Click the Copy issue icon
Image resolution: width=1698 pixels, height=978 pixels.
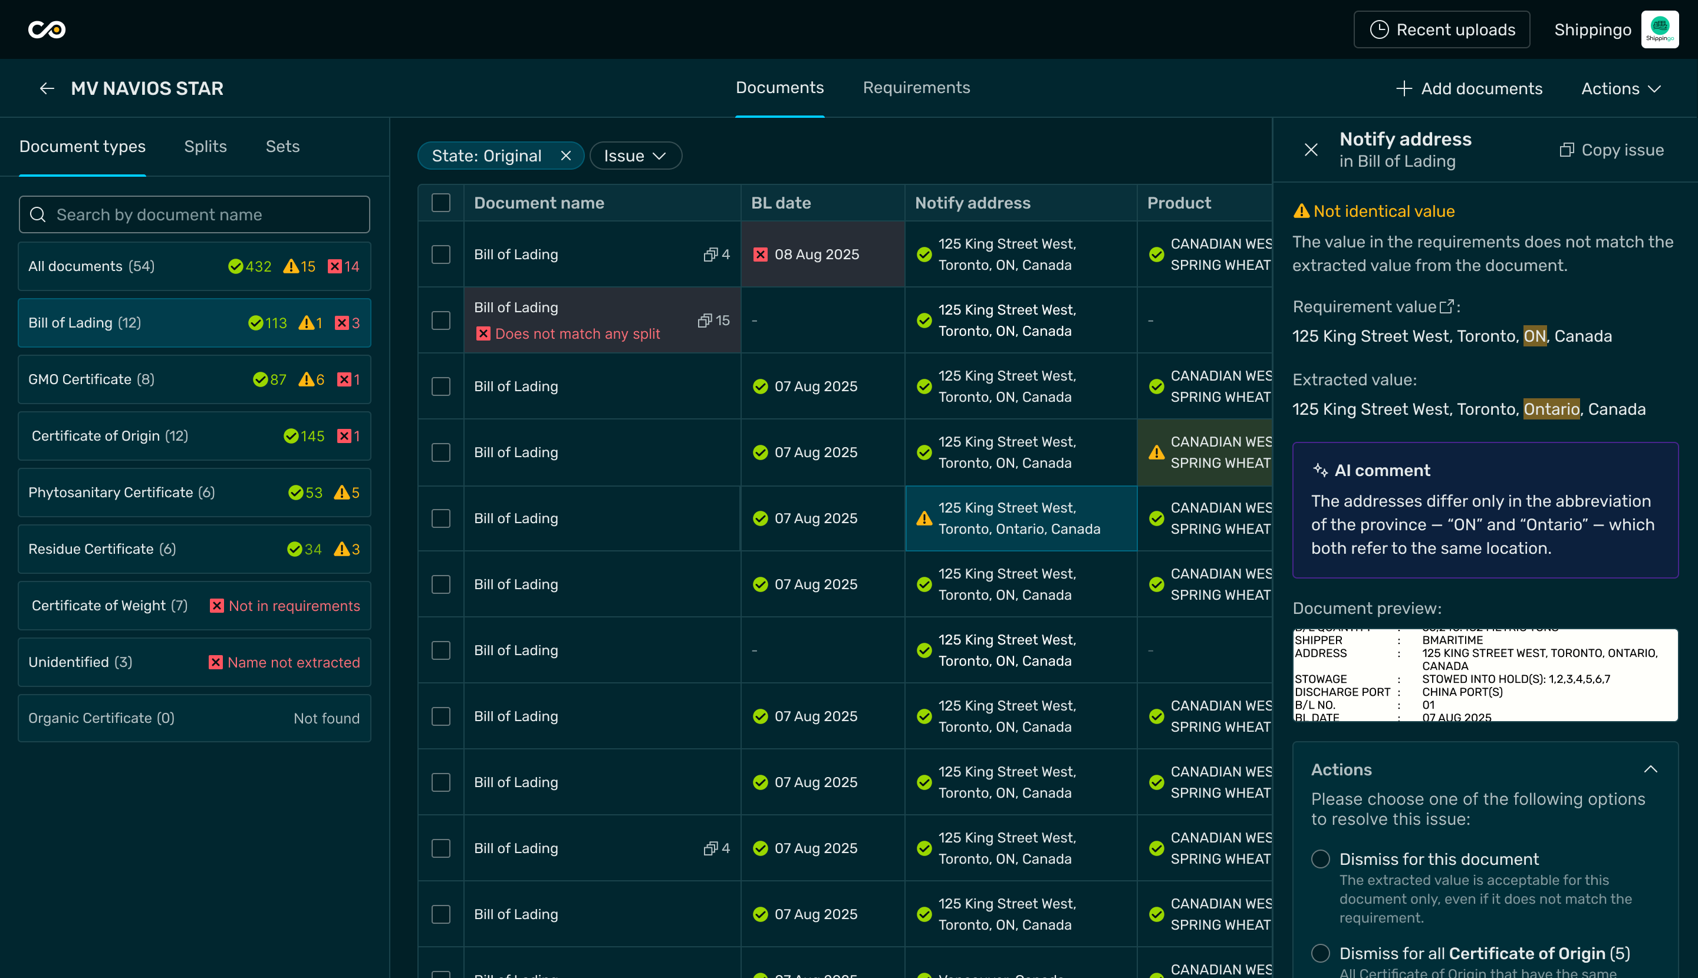pos(1567,150)
